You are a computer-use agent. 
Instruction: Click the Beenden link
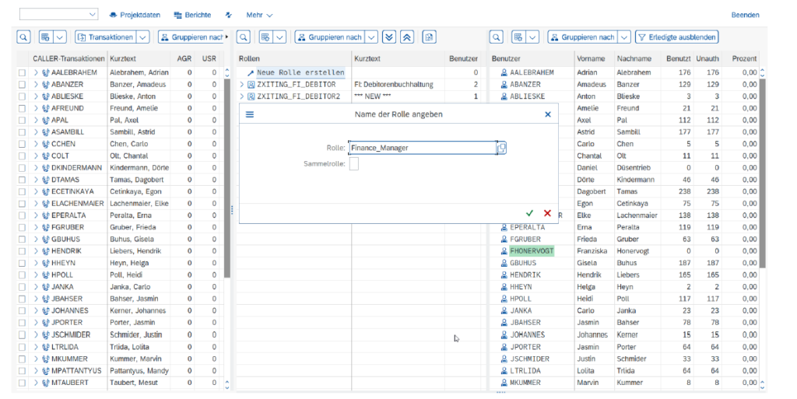click(x=745, y=15)
